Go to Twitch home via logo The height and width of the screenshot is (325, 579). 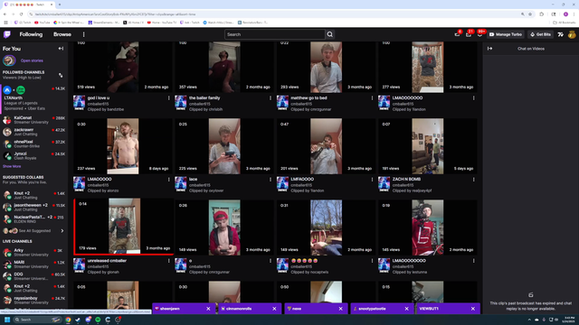(x=7, y=34)
